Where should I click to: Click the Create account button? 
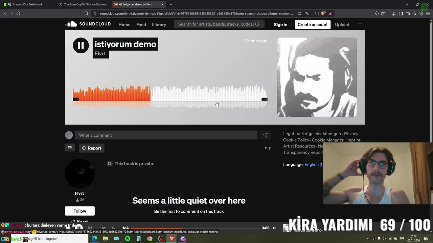[313, 25]
